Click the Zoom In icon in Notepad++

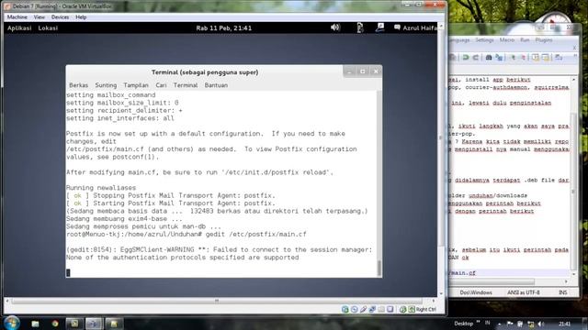(x=513, y=57)
